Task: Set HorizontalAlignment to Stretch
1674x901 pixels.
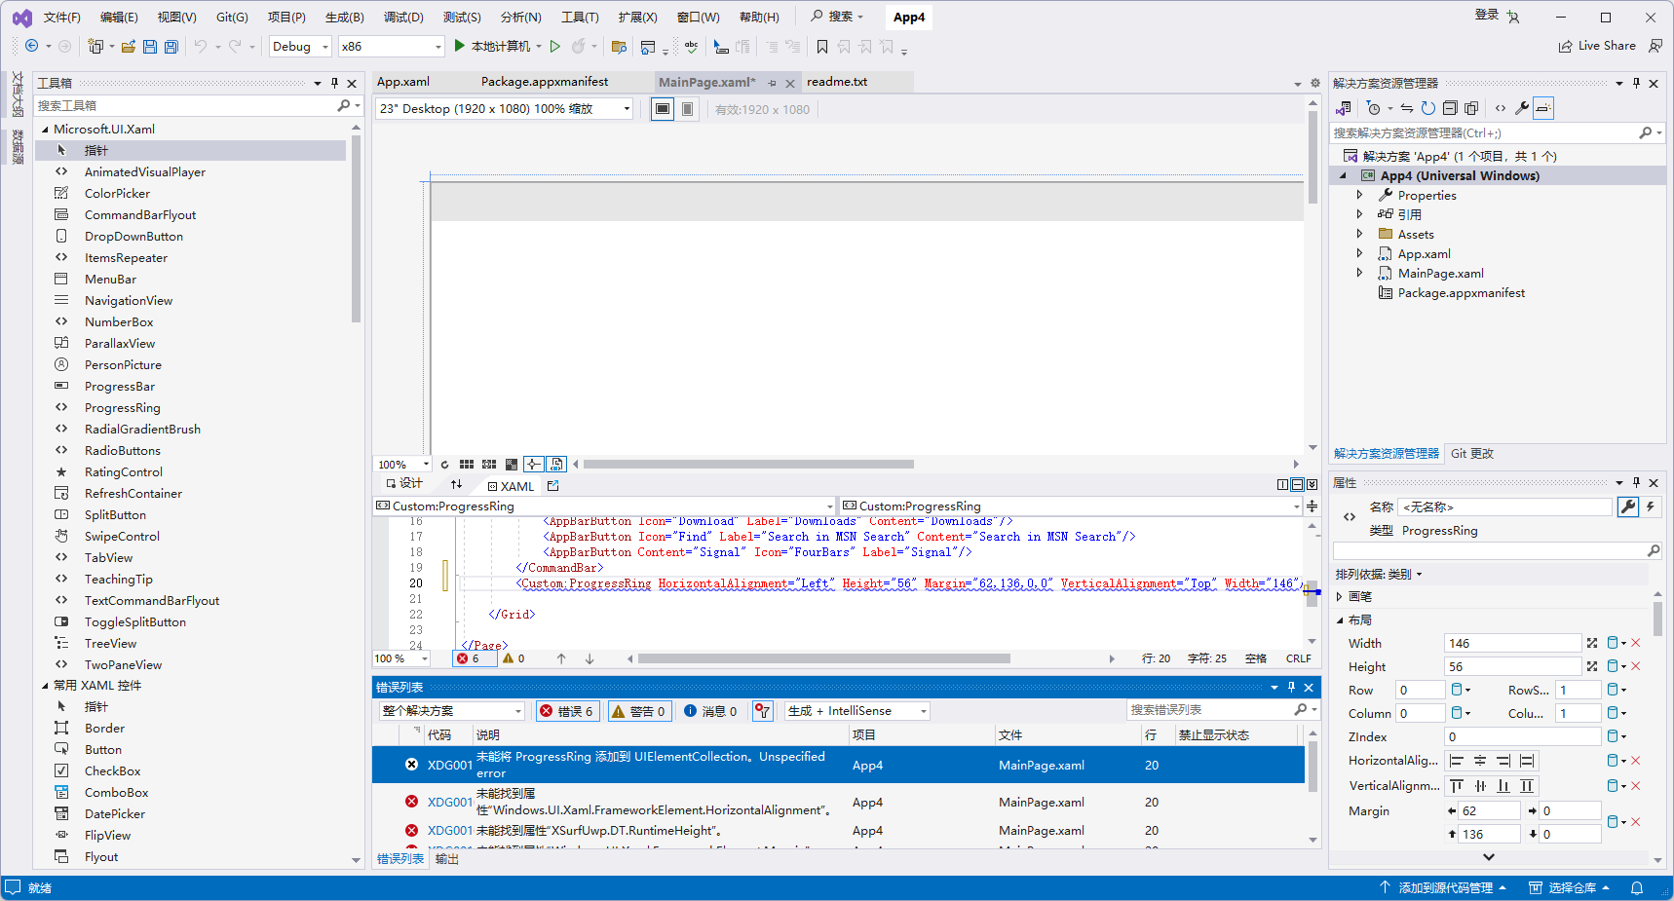Action: tap(1527, 761)
